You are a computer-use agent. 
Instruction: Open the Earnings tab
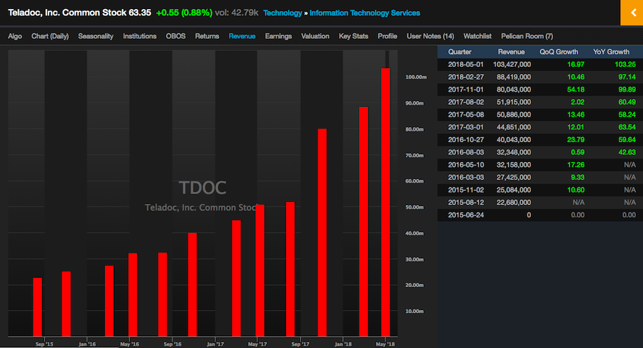tap(278, 36)
